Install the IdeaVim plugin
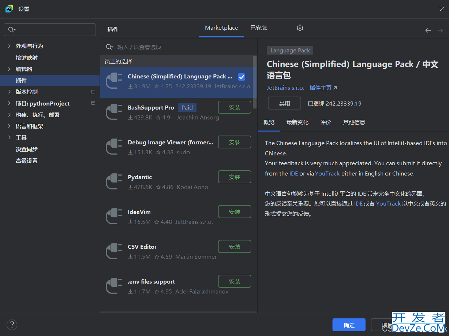The width and height of the screenshot is (449, 336). (235, 212)
